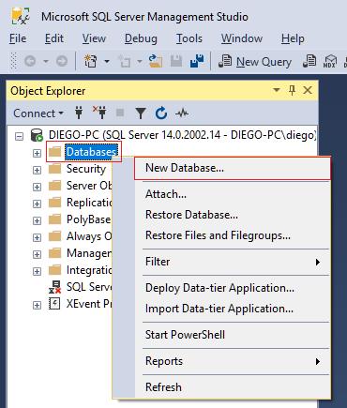Expand the Server Objects folder

coord(37,187)
